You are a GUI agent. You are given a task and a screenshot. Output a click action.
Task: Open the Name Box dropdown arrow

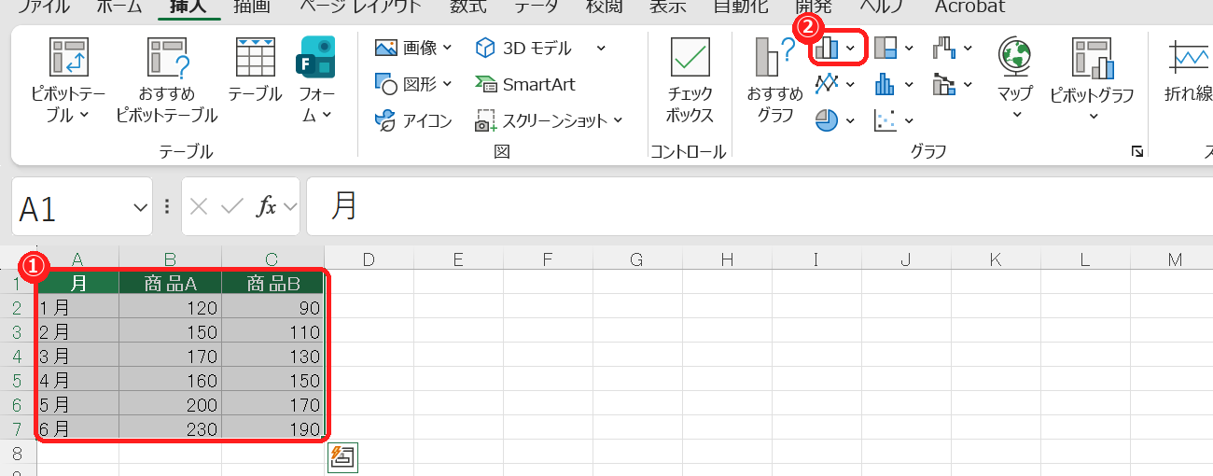click(141, 207)
